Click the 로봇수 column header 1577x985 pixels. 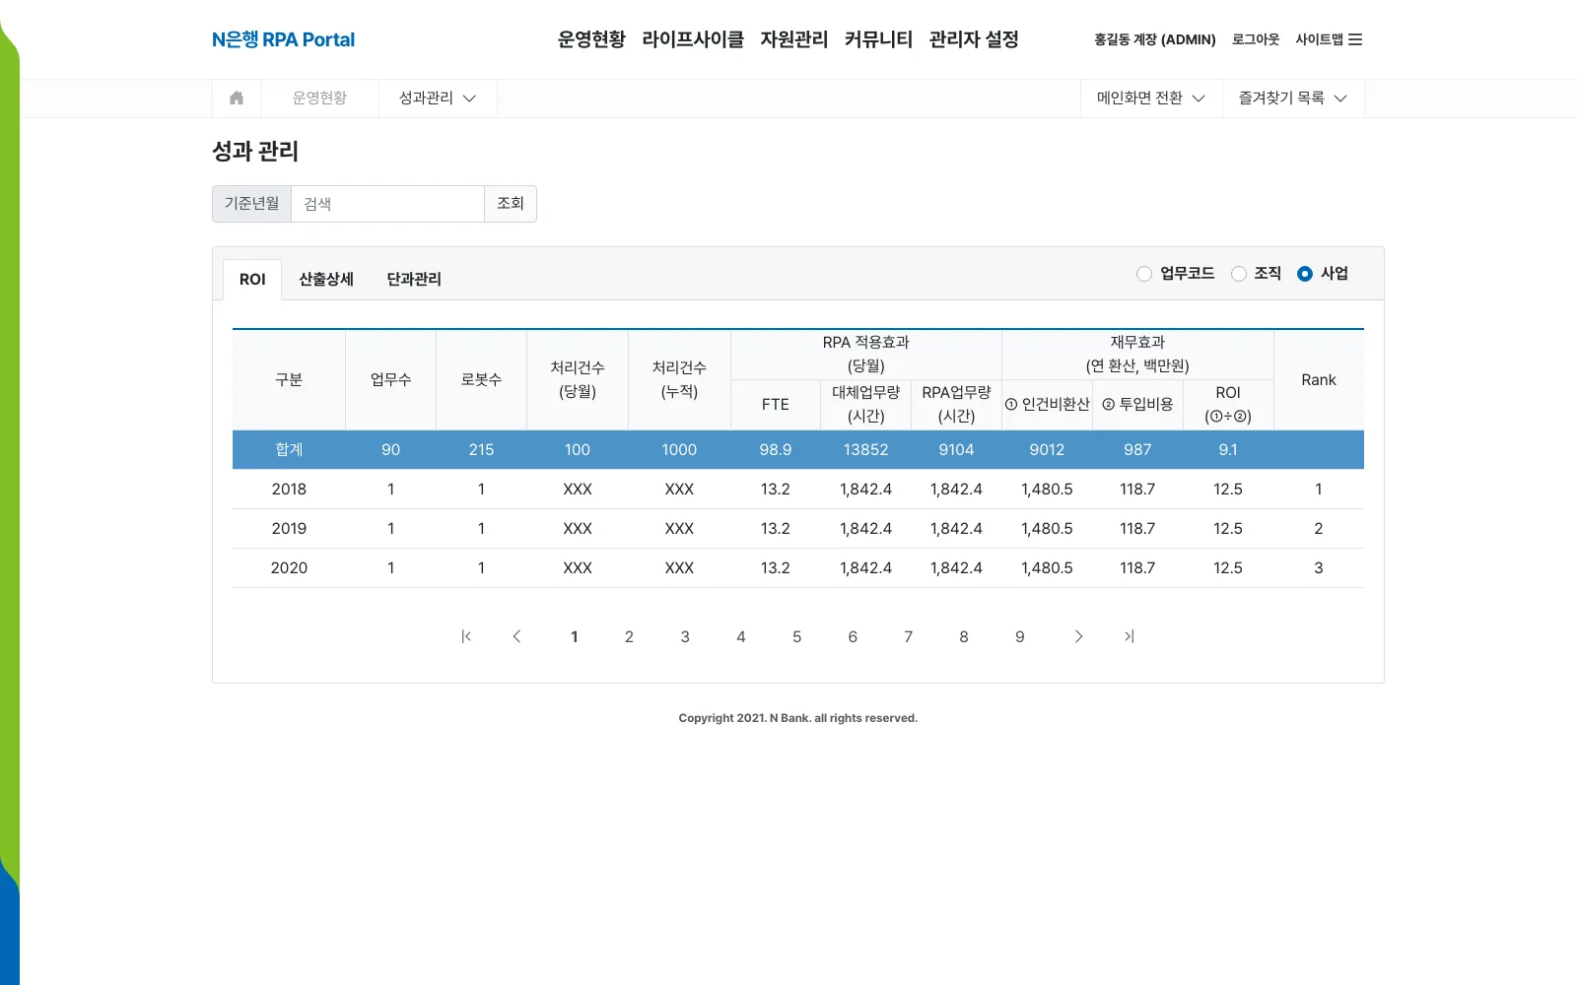481,380
